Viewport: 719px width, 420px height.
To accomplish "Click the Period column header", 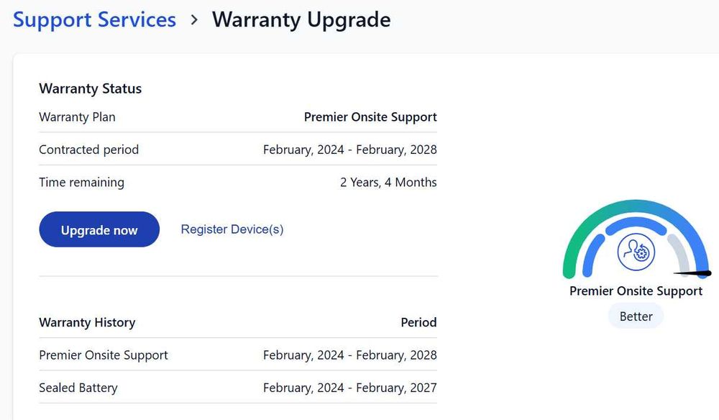I will [x=418, y=322].
